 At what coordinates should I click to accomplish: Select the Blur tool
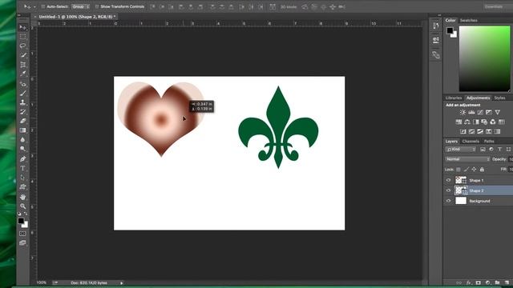click(x=22, y=139)
